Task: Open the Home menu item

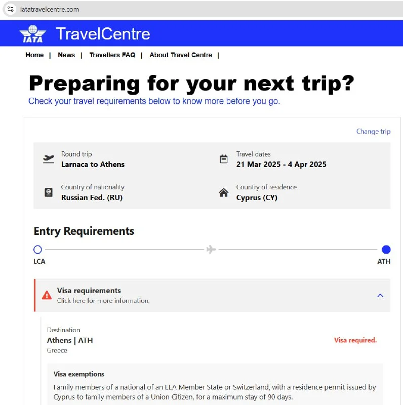Action: [34, 55]
